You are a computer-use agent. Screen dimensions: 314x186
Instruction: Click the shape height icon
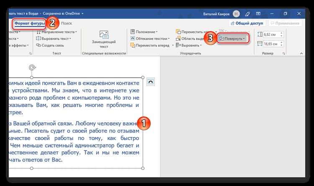coord(260,34)
